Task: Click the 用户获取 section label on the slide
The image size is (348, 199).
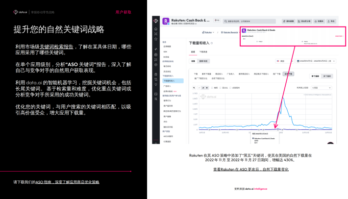Action: pos(124,12)
